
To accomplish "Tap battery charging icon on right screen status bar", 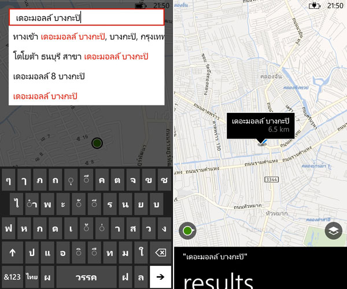I will point(315,6).
